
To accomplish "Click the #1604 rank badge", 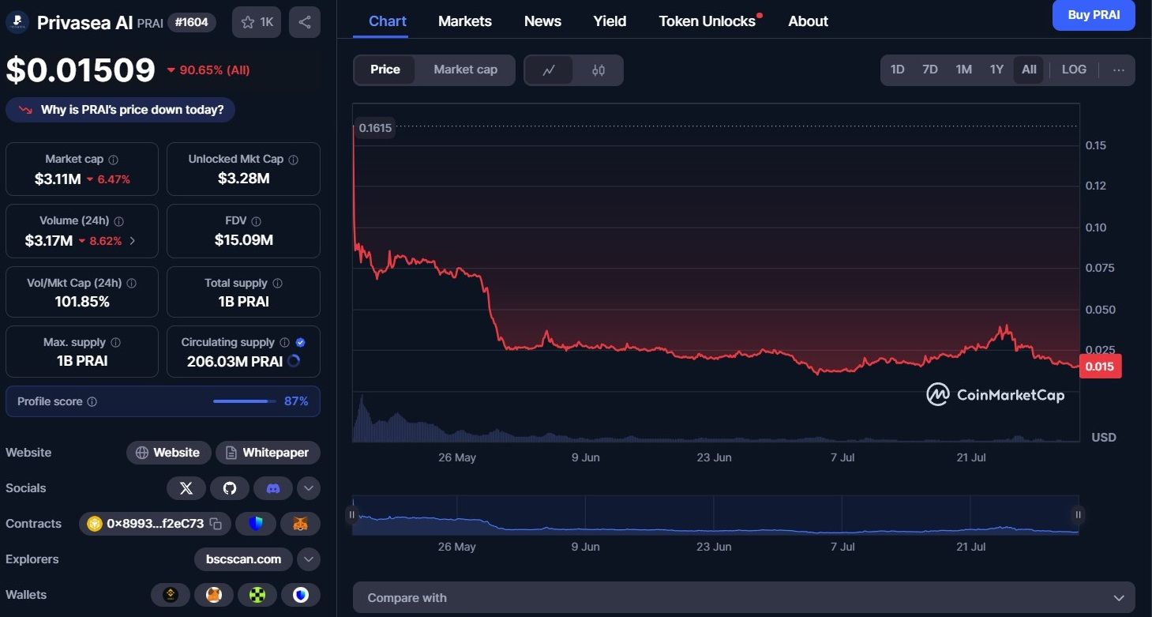I will (x=191, y=22).
